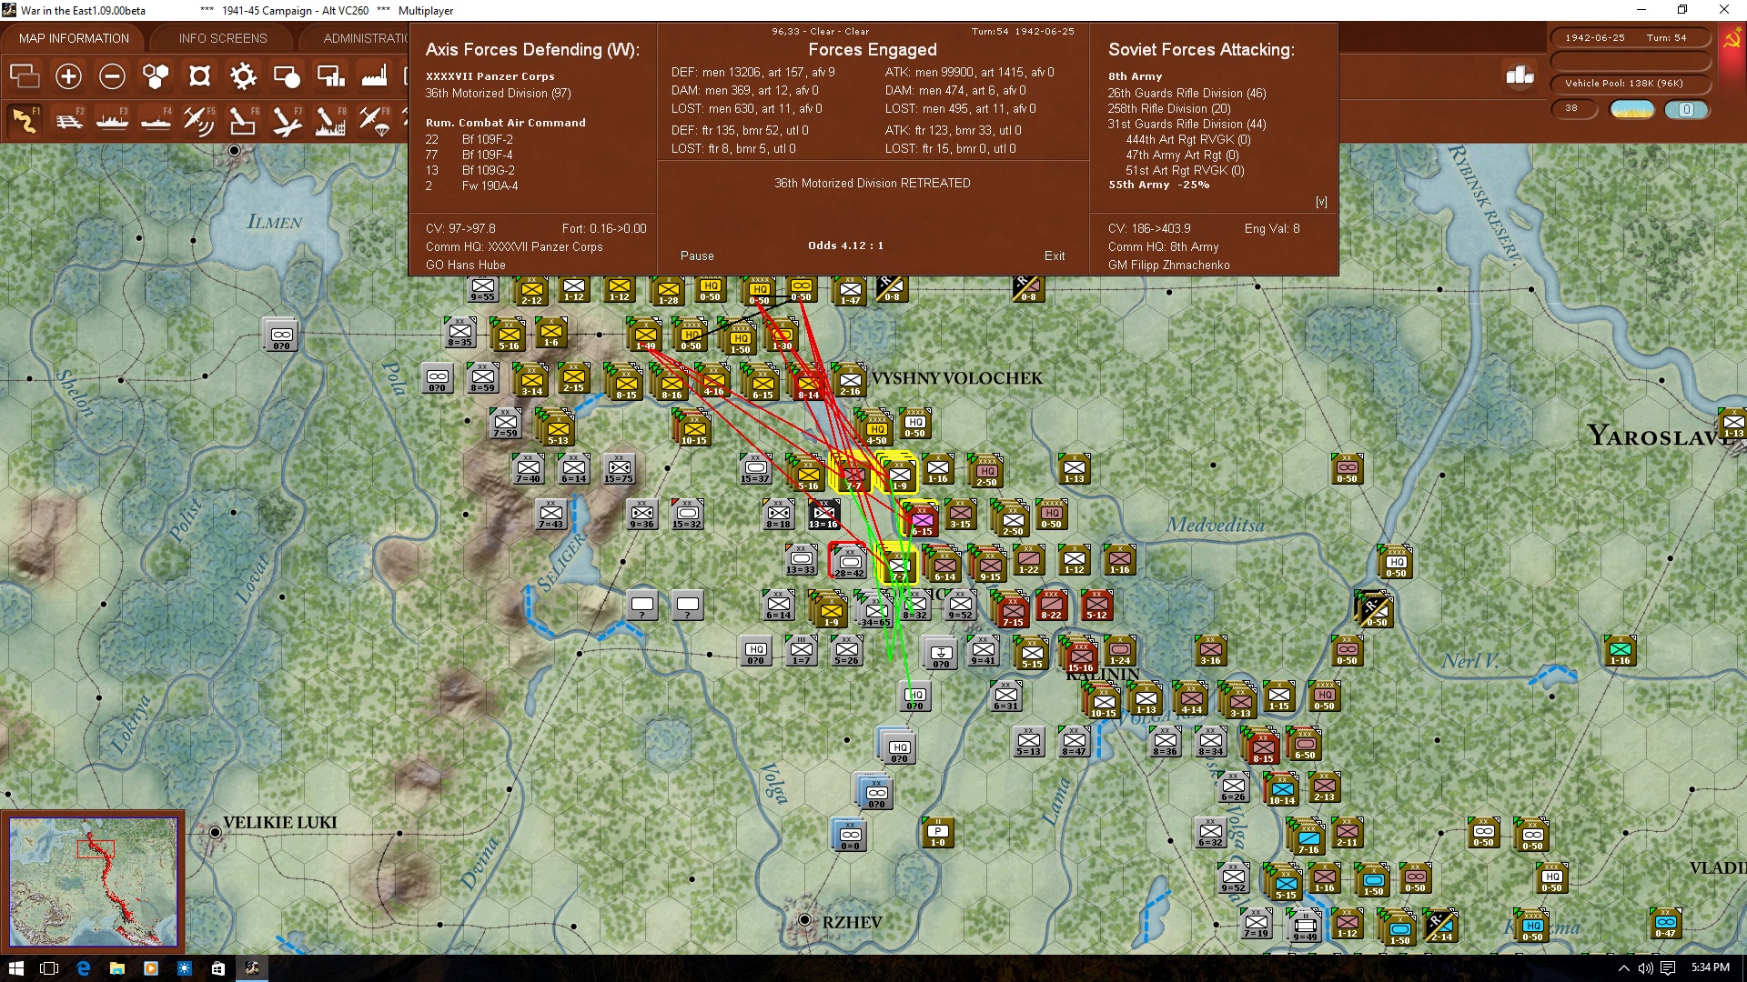This screenshot has height=982, width=1747.
Task: Toggle the unit bar-chart overlay icon
Action: click(x=330, y=76)
